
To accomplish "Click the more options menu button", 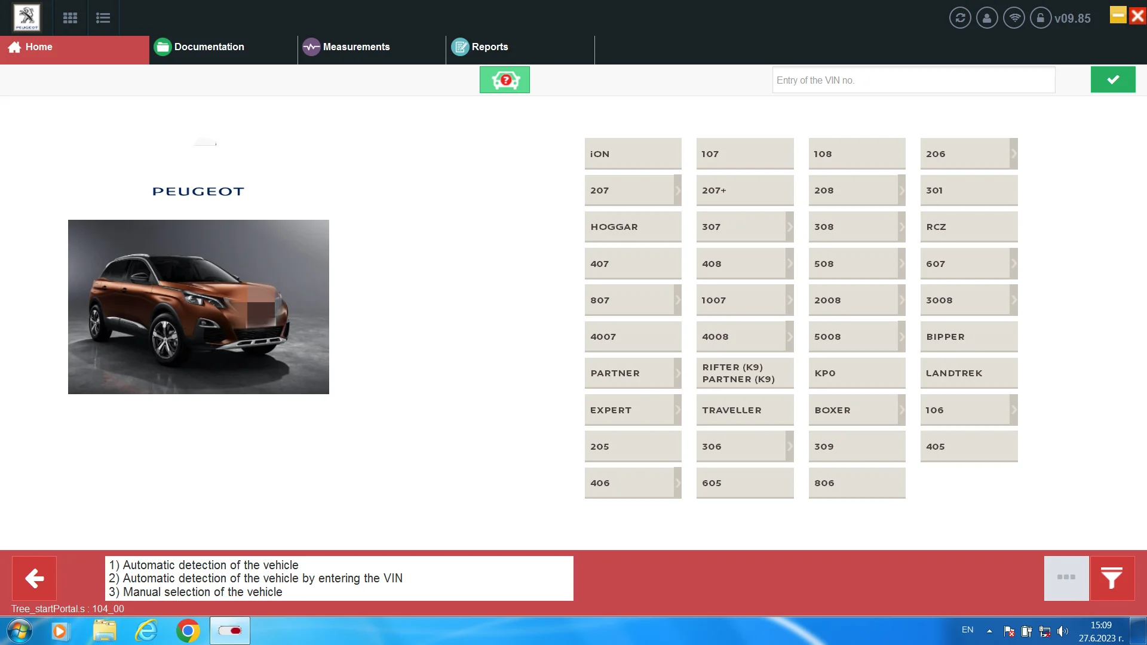I will tap(1066, 578).
